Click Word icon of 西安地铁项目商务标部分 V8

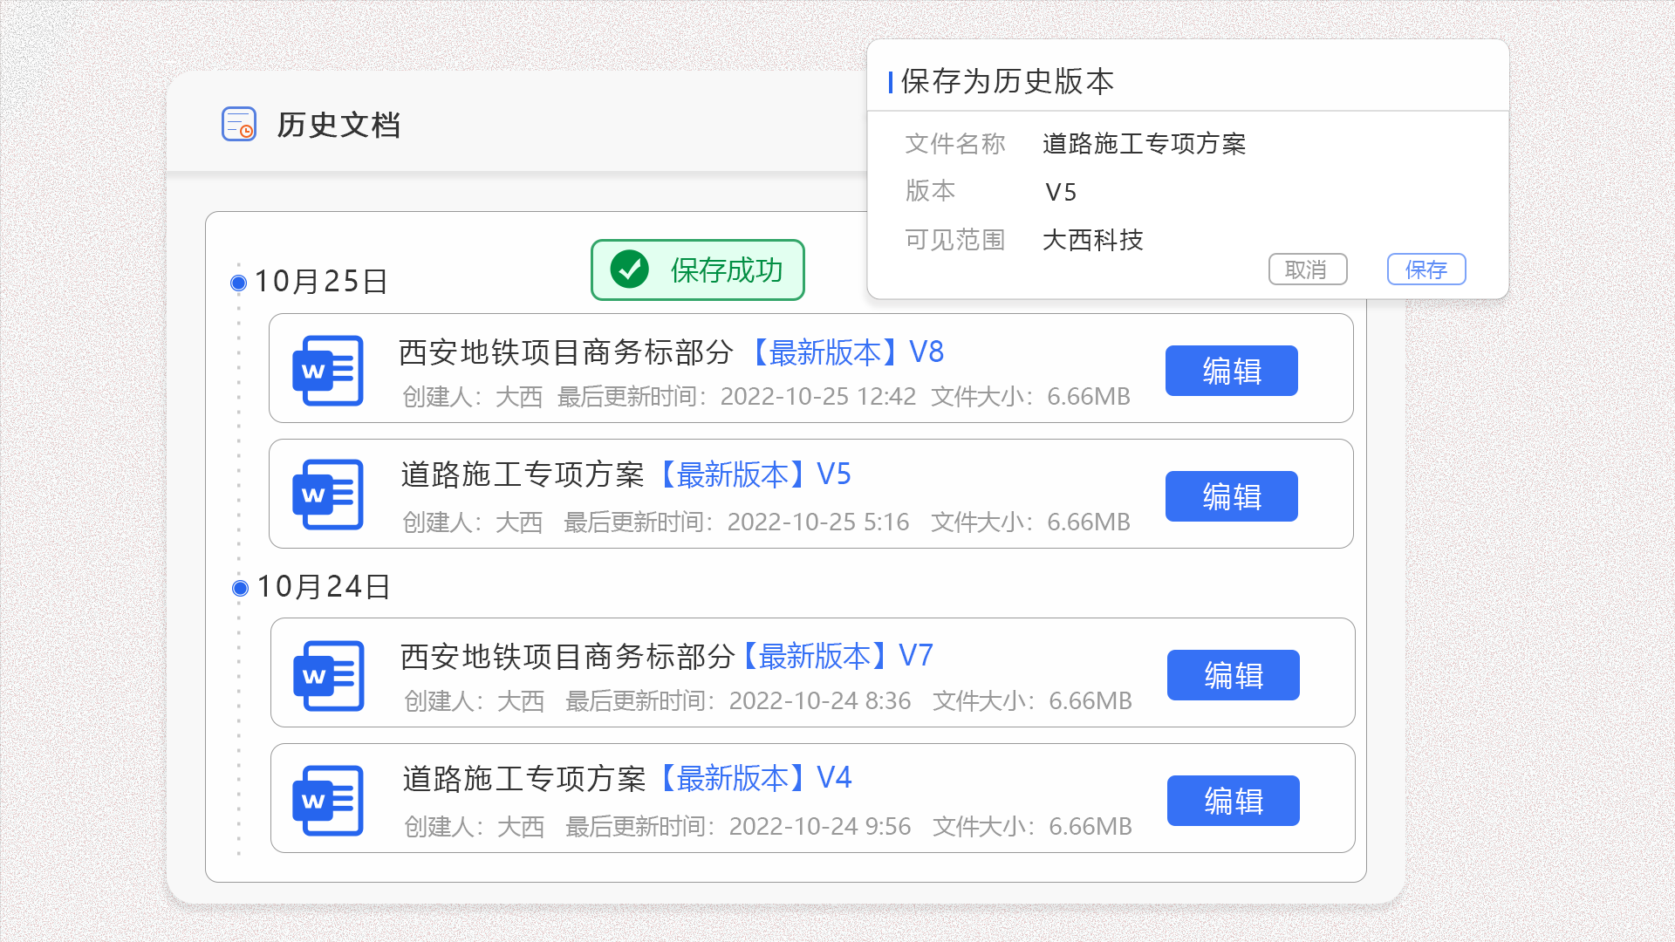[328, 371]
